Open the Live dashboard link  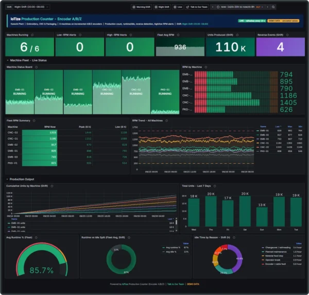click(178, 7)
